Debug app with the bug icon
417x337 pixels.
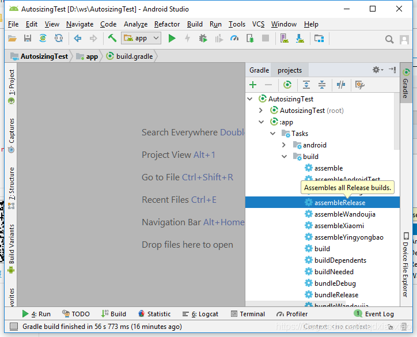click(x=203, y=39)
